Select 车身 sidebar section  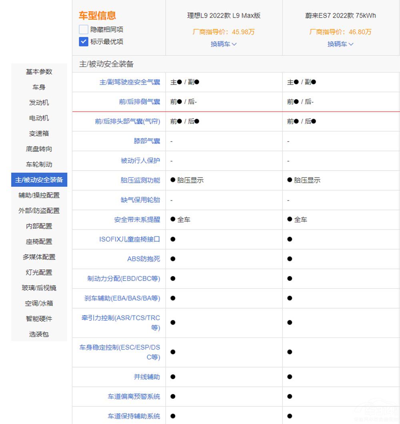click(x=39, y=87)
